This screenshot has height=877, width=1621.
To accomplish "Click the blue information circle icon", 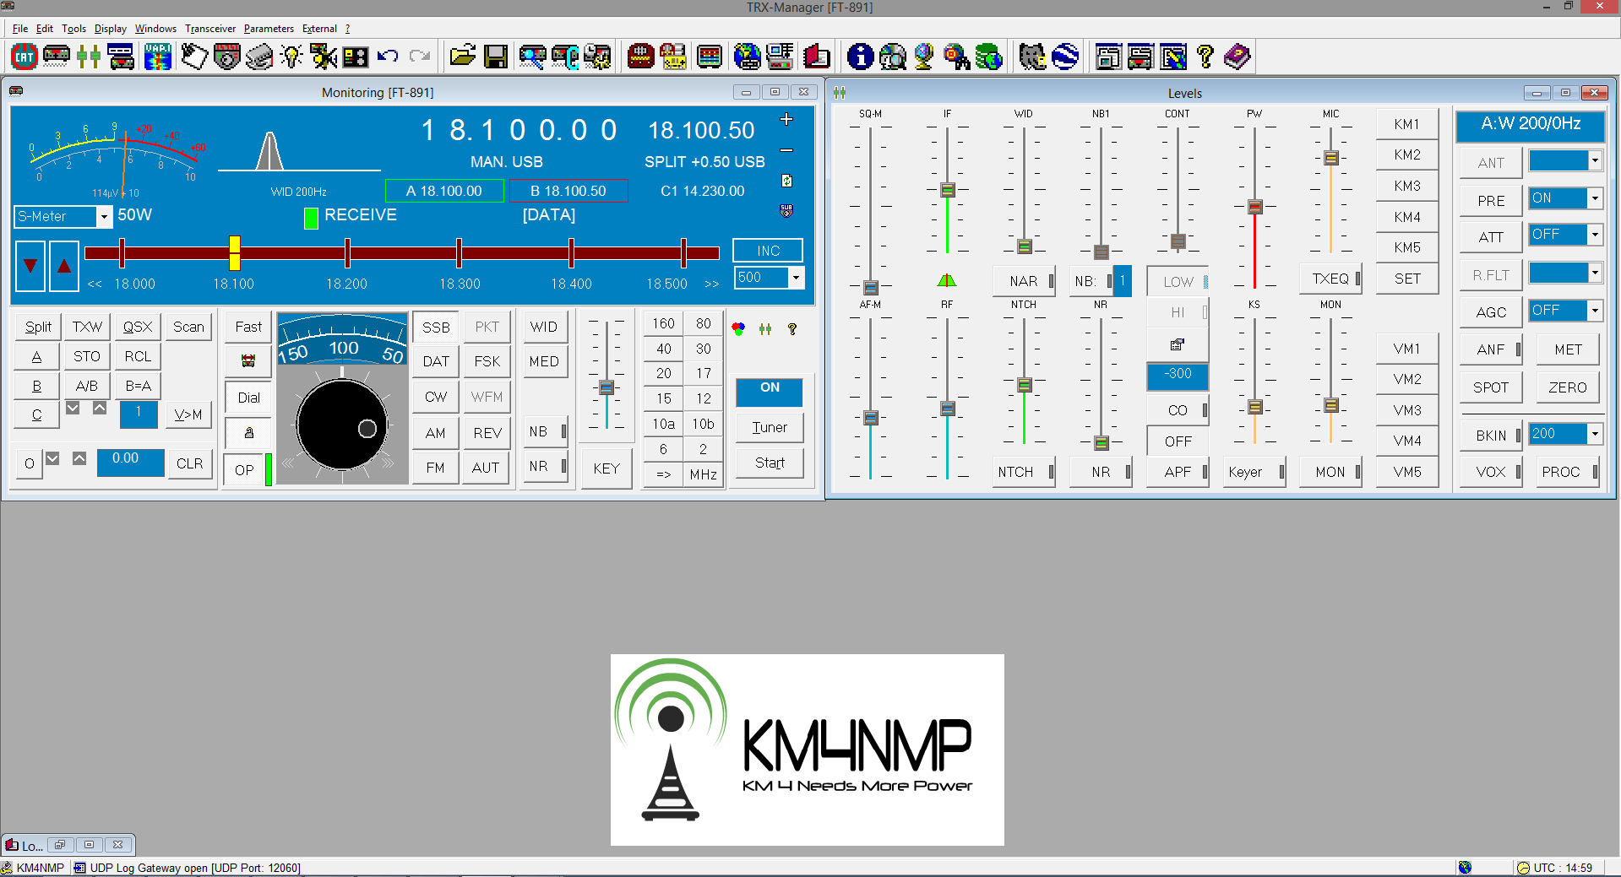I will coord(860,57).
